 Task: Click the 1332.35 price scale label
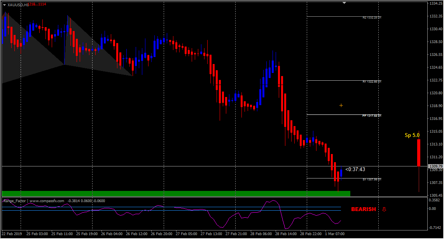pos(436,16)
